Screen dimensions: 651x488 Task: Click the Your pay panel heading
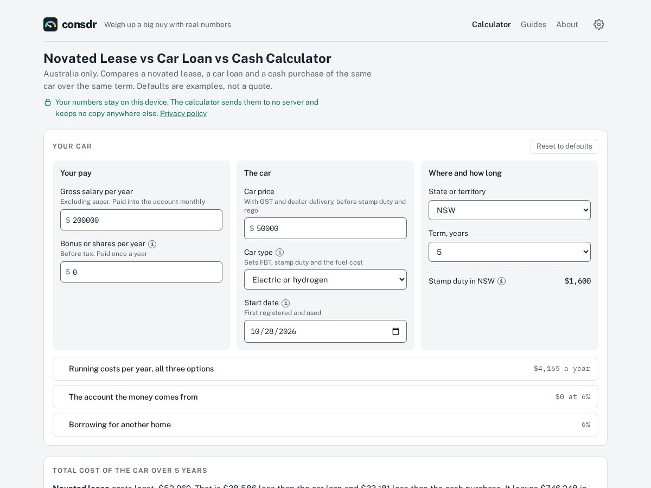(x=76, y=173)
